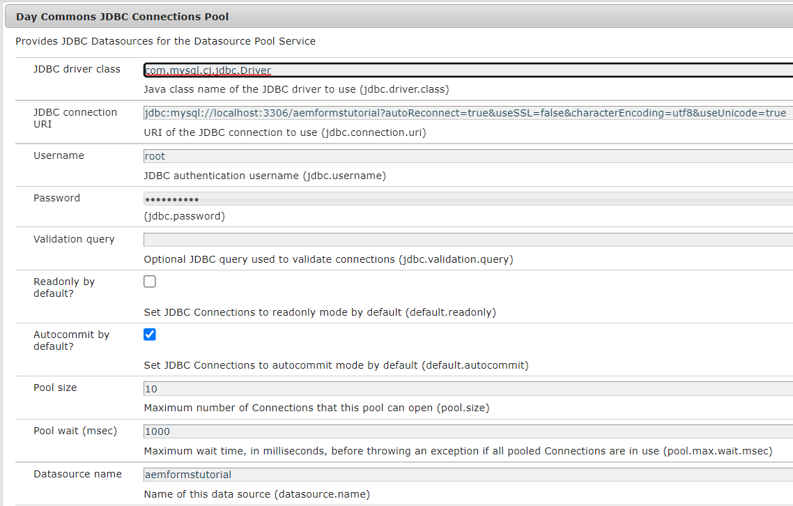Screen dimensions: 793x506
Task: Click the Autocommit by default label
Action: pyautogui.click(x=71, y=340)
